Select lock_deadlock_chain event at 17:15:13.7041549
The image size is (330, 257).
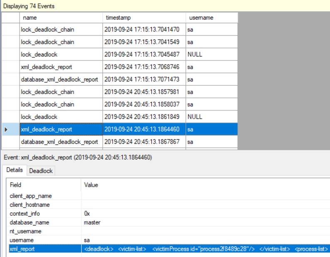60,42
